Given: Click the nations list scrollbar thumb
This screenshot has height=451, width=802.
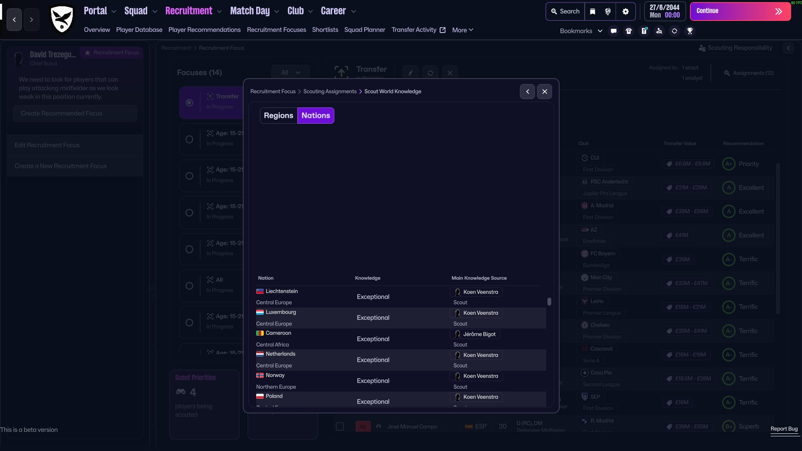Looking at the screenshot, I should click(549, 301).
